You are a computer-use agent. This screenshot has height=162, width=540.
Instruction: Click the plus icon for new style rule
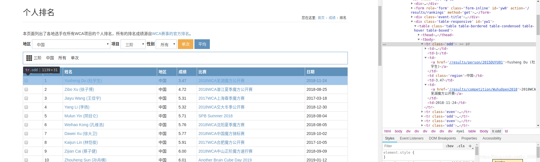pos(470,146)
